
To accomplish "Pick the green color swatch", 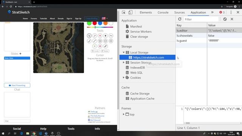I will (89, 23).
